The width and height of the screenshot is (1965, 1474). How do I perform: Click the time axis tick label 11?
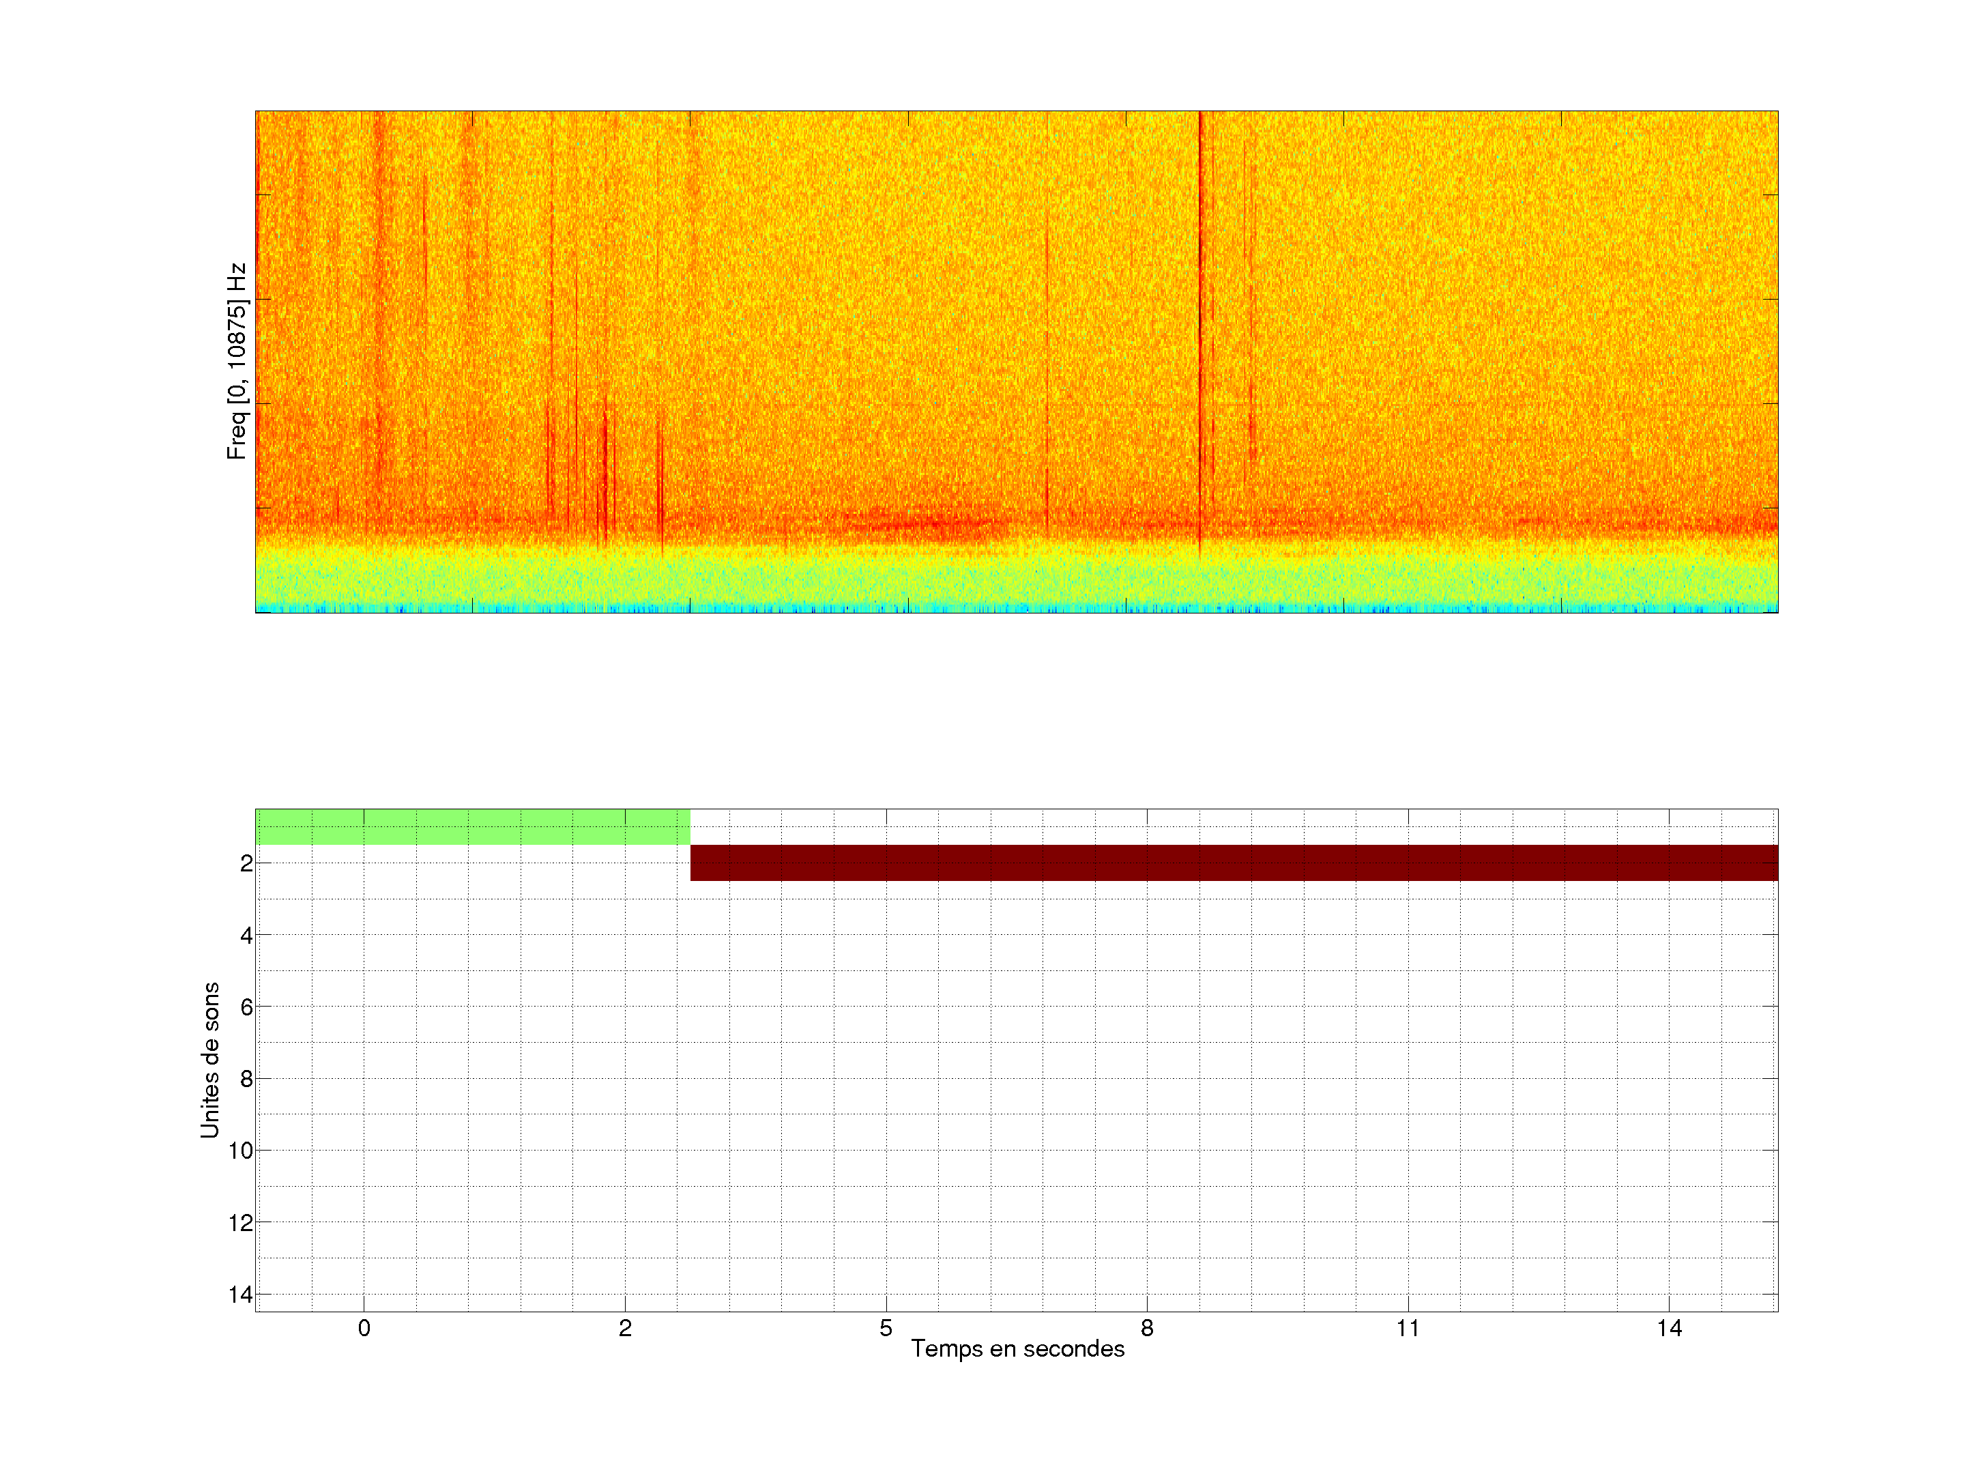click(x=1408, y=1328)
